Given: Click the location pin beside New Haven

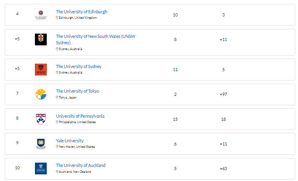Looking at the screenshot, I should pos(57,147).
